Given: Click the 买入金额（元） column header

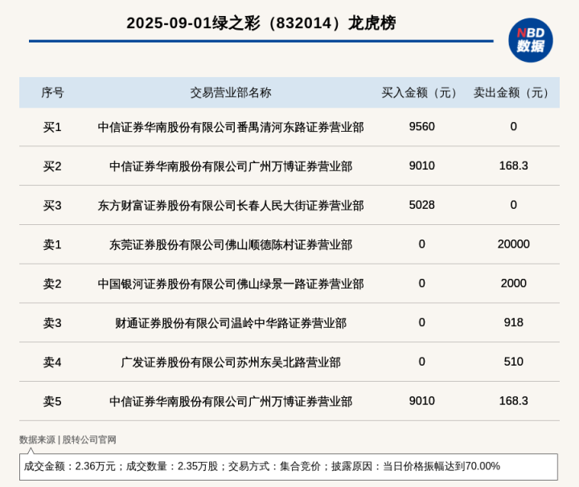Looking at the screenshot, I should coord(421,92).
